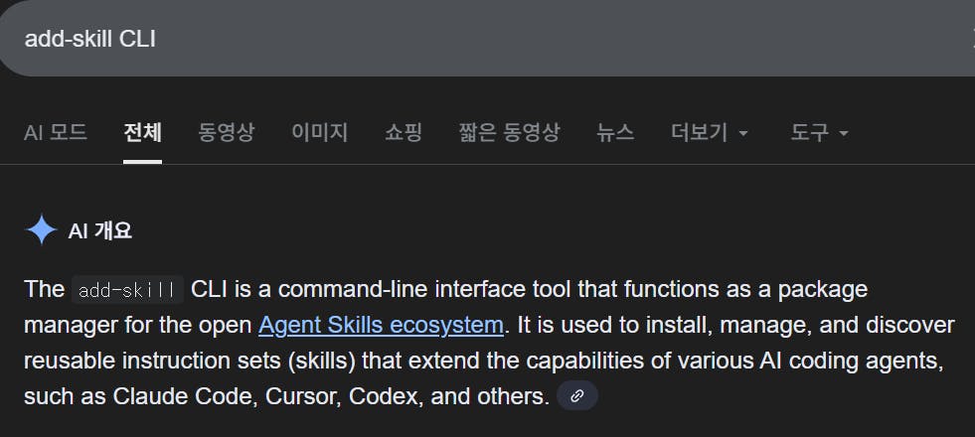The image size is (975, 437).
Task: Open the 이미지 tab
Action: [320, 132]
